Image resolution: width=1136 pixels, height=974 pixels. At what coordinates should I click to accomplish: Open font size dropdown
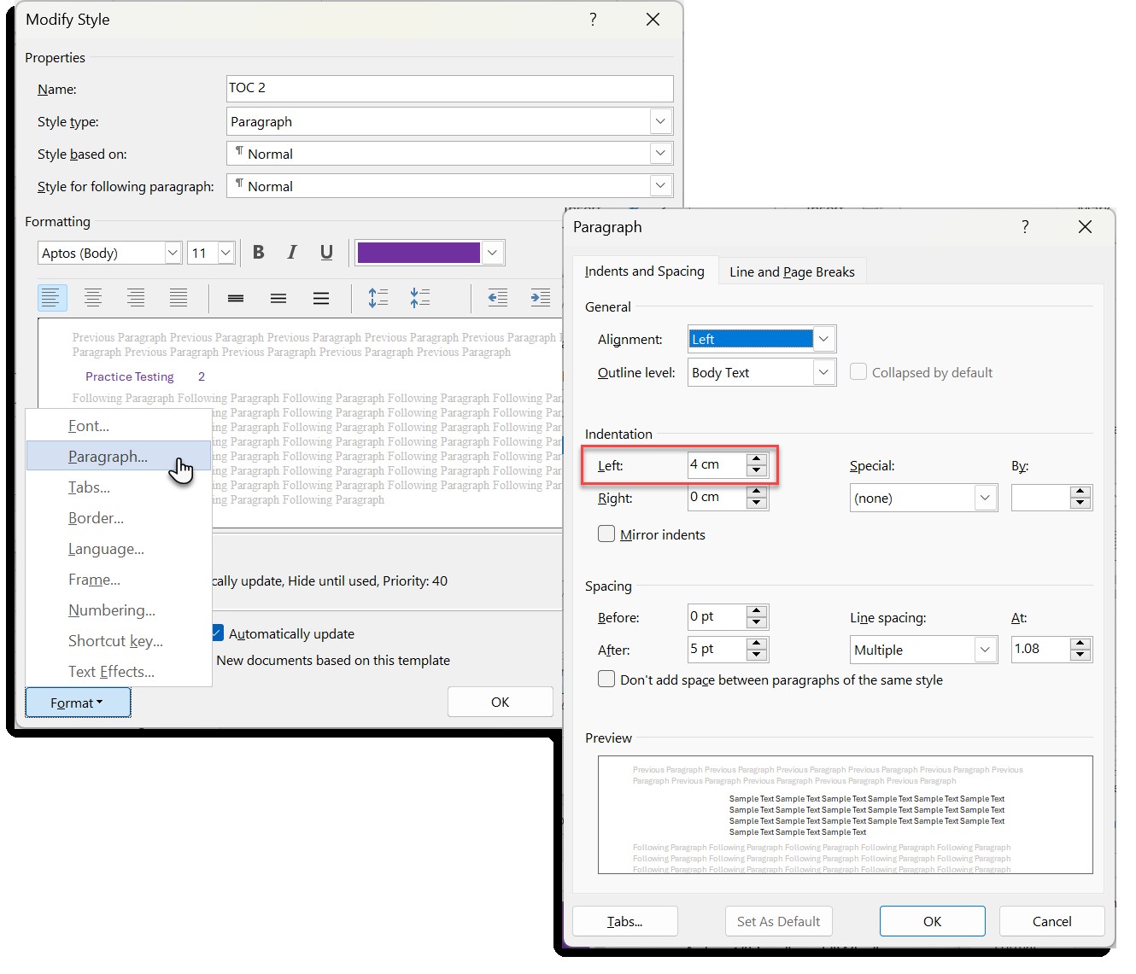tap(225, 253)
